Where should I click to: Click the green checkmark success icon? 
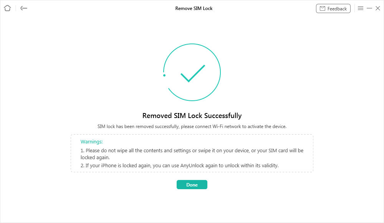[x=192, y=74]
